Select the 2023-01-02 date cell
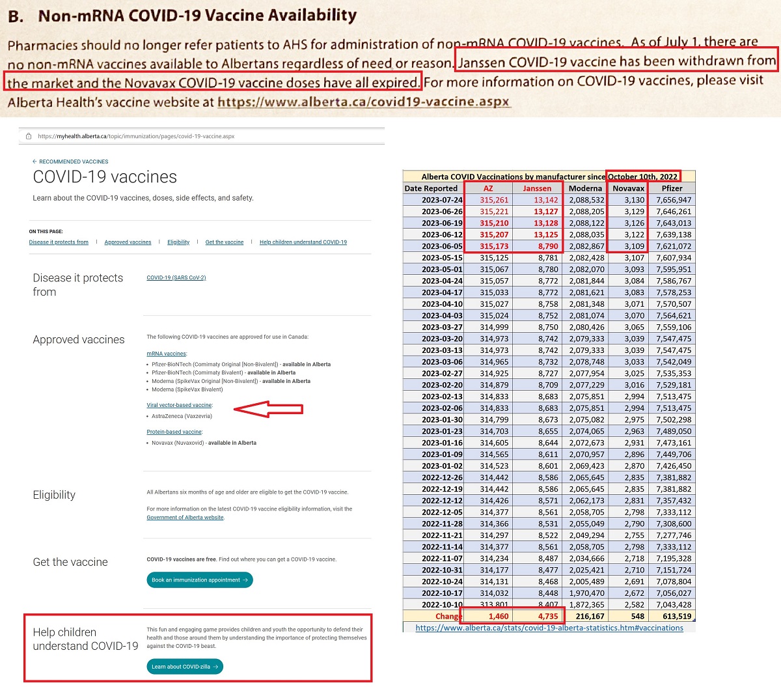 [x=433, y=466]
